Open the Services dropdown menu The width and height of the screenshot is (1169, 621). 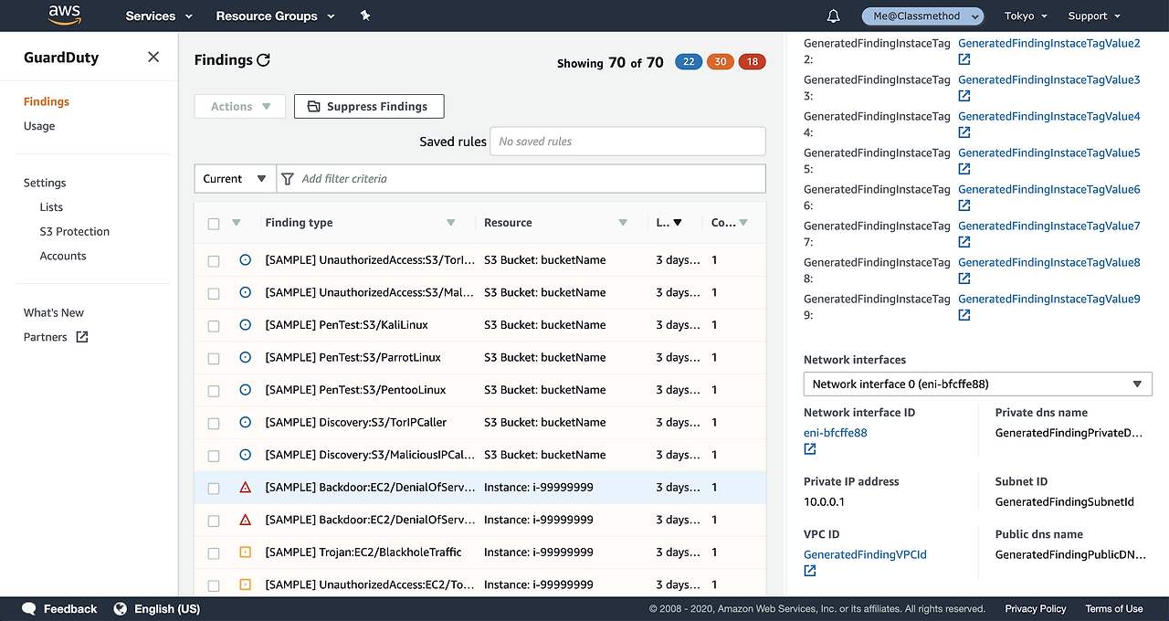(159, 16)
